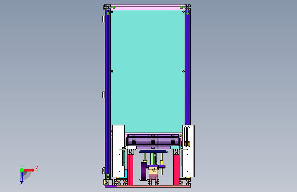Select the left red support column
The image size is (297, 192).
pyautogui.click(x=130, y=169)
